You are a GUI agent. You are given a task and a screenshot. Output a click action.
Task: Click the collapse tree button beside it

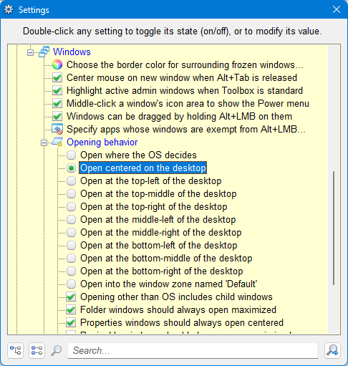tap(37, 350)
